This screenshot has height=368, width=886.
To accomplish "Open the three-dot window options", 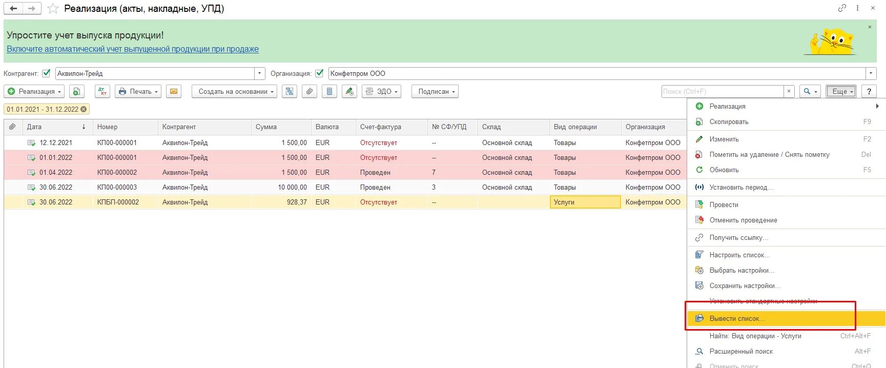I will click(x=857, y=8).
